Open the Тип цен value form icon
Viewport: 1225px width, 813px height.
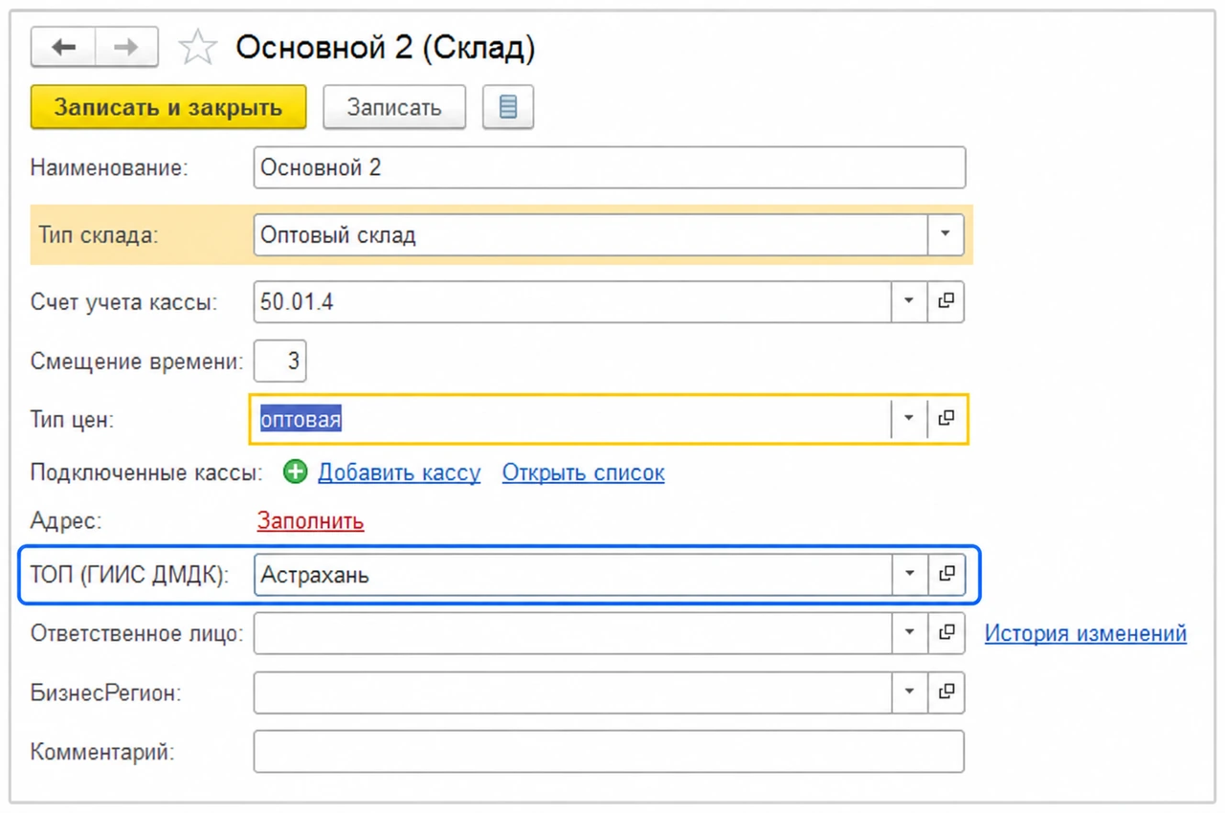click(x=946, y=419)
